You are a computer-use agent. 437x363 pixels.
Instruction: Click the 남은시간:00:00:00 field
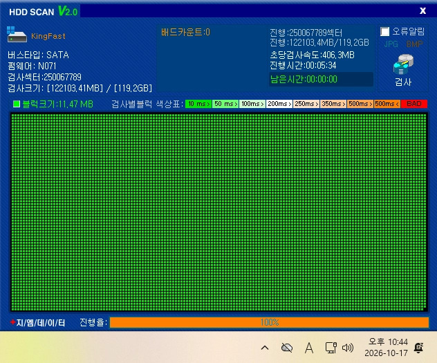point(321,79)
